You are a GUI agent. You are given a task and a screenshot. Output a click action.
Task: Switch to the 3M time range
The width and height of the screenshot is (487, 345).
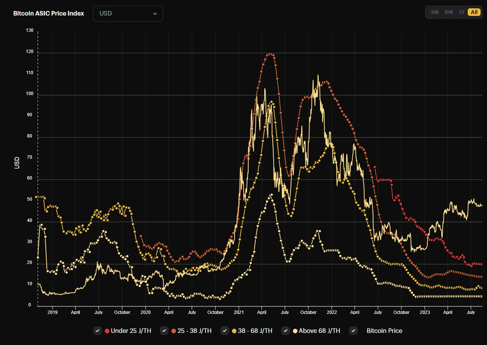(x=434, y=12)
